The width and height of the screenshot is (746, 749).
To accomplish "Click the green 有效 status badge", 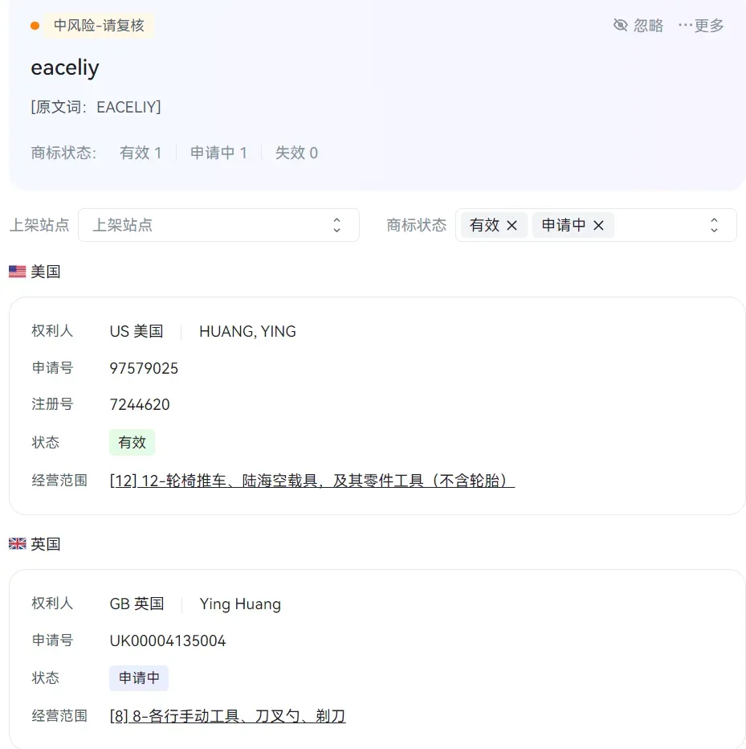I will 132,442.
